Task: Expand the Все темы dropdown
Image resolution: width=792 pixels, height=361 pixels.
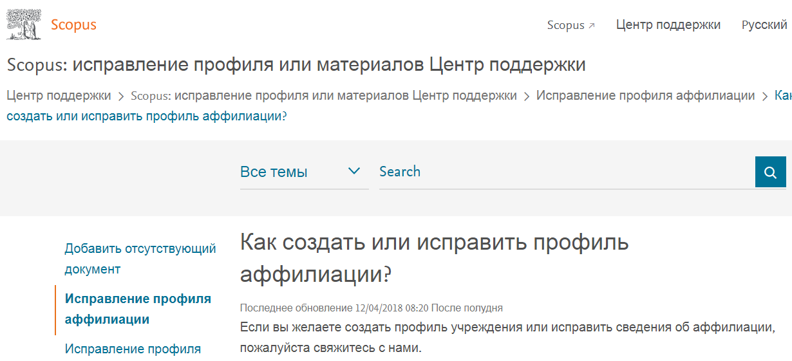Action: (304, 172)
